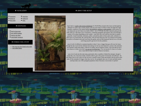Click the frog tank terrarium photo
The height and width of the screenshot is (106, 141).
50,43
